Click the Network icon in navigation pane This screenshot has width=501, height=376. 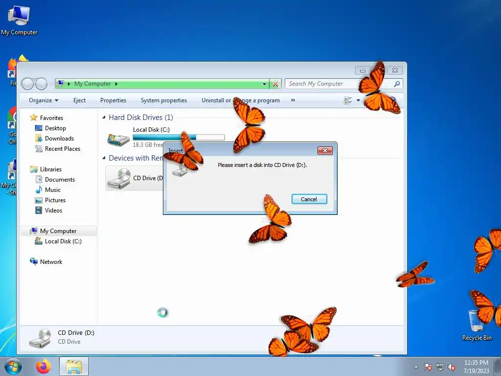coord(34,261)
